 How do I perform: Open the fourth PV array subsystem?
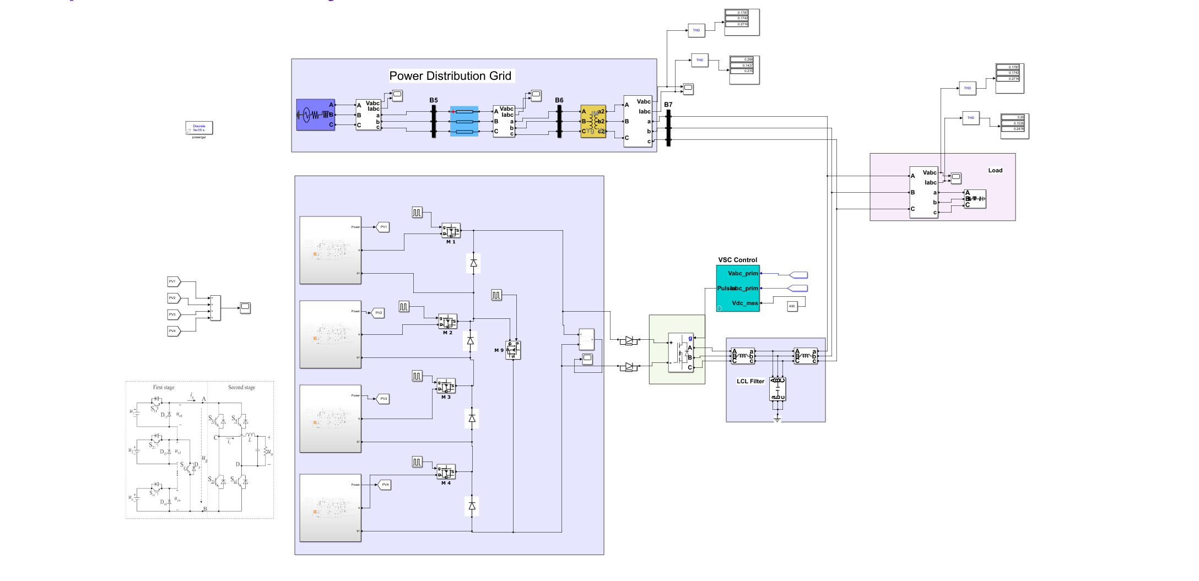pyautogui.click(x=331, y=508)
